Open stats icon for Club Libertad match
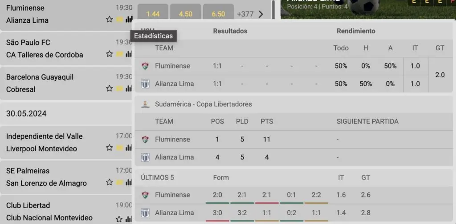This screenshot has height=224, width=456. (129, 219)
